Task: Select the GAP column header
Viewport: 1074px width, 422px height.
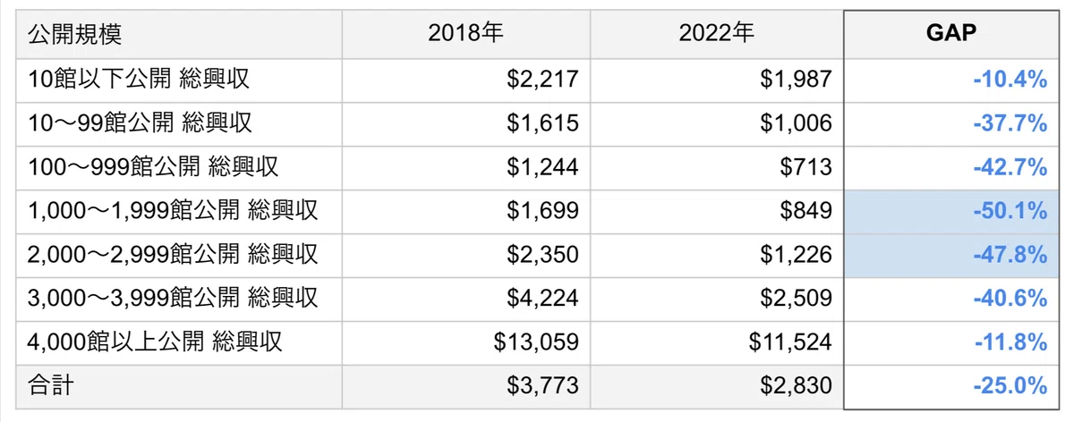Action: (950, 34)
